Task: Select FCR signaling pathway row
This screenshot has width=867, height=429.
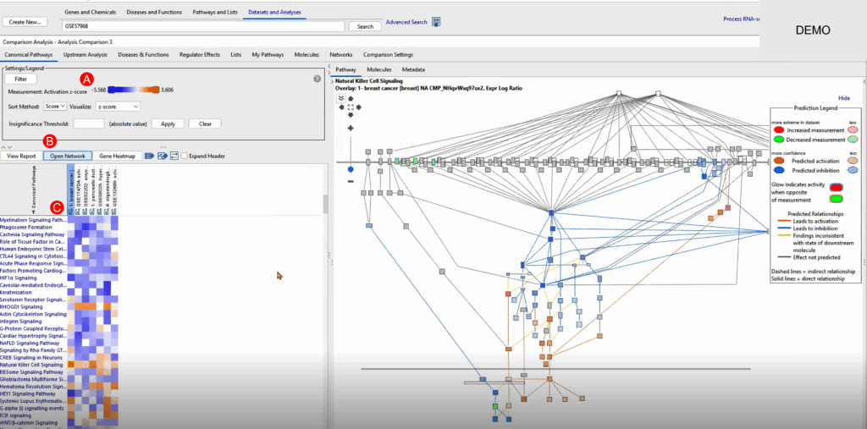Action: (16, 415)
